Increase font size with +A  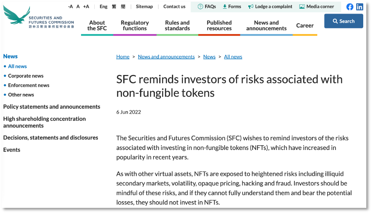(86, 7)
